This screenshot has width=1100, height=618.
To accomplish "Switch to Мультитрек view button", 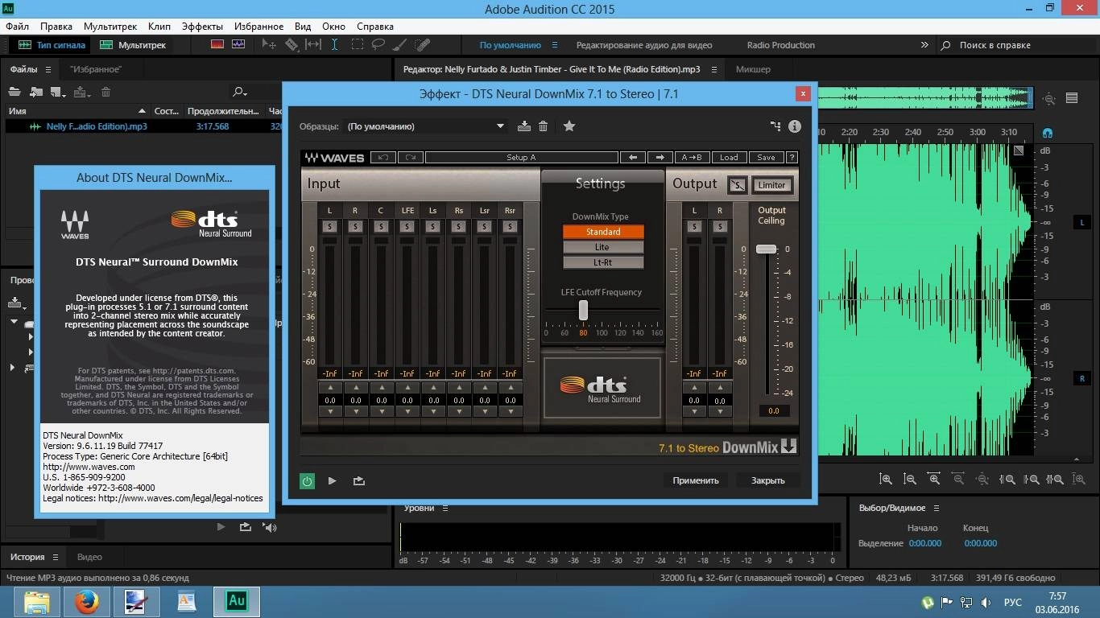I will [134, 45].
